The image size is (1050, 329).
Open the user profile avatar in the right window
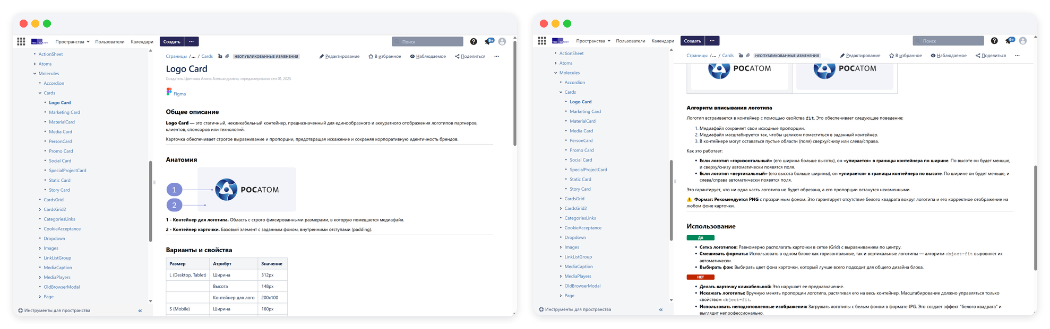(x=1023, y=41)
